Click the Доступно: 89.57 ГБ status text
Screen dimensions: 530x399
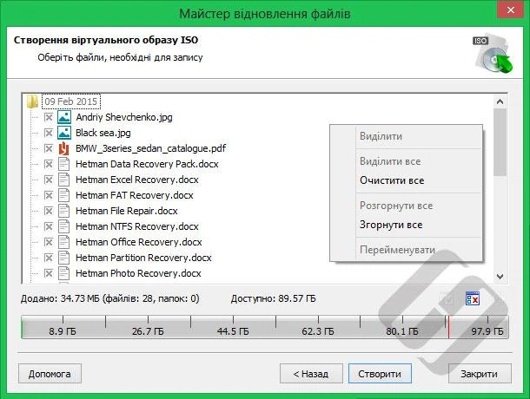tap(273, 298)
